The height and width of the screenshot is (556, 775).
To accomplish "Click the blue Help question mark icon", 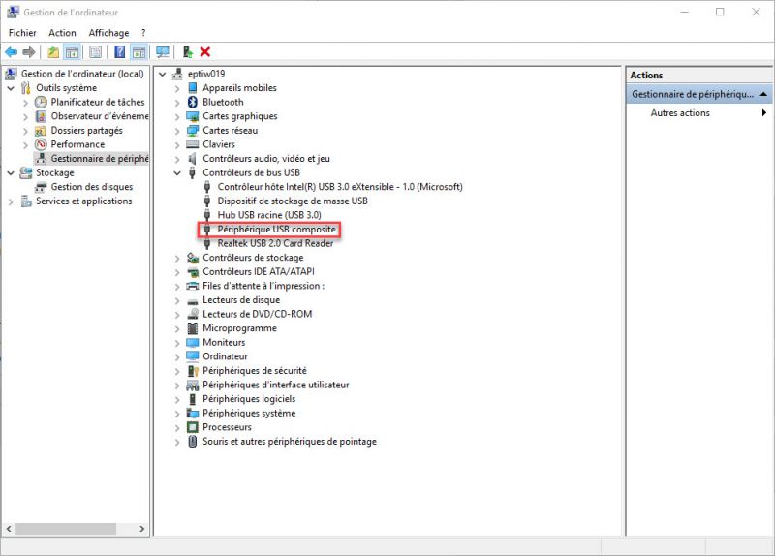I will [x=120, y=52].
